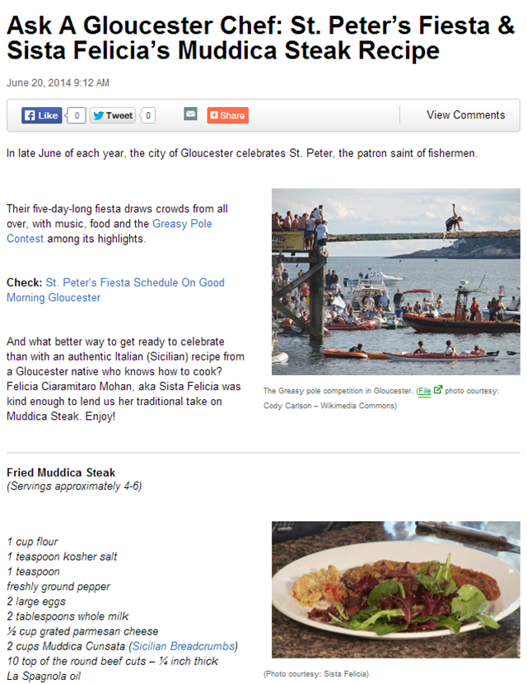Viewport: 527px width, 684px height.
Task: Click the bold Check: label
Action: (x=24, y=282)
